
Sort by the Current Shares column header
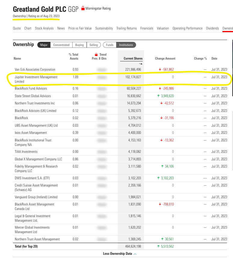tap(133, 58)
